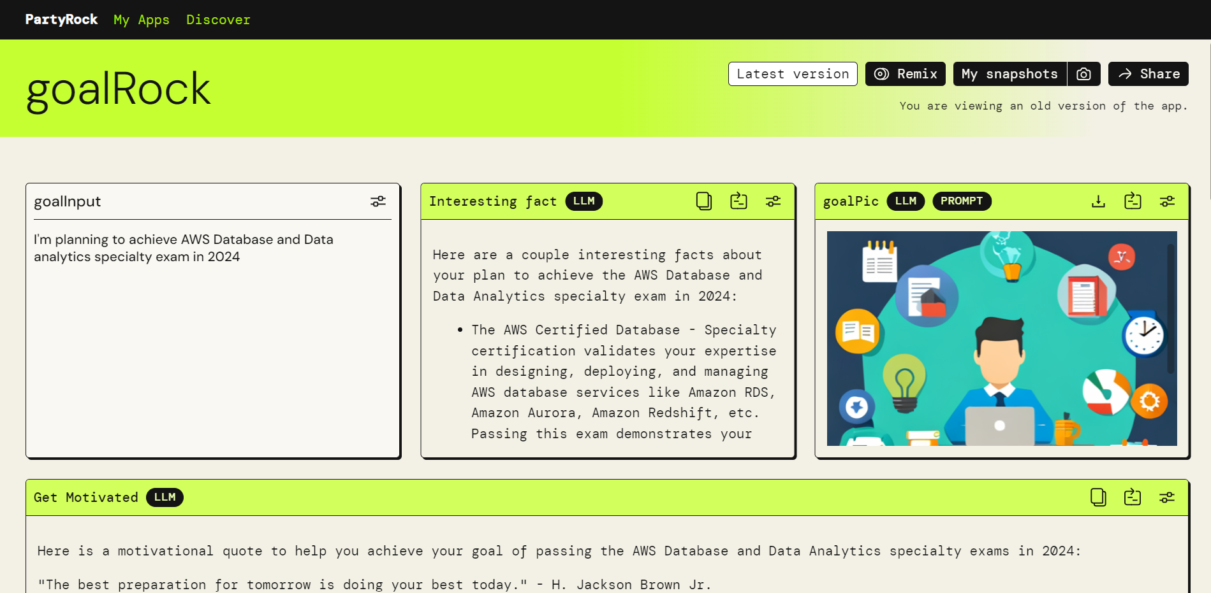Click the LLM badge on Interesting fact
The height and width of the screenshot is (593, 1211).
click(x=583, y=201)
